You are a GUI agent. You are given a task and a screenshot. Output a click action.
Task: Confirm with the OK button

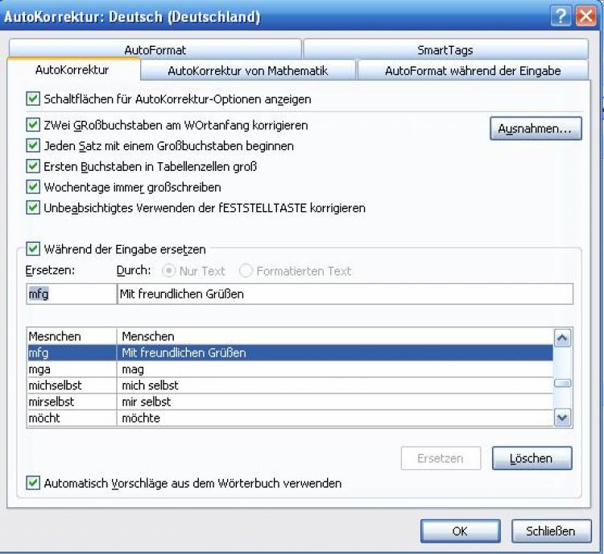(459, 531)
